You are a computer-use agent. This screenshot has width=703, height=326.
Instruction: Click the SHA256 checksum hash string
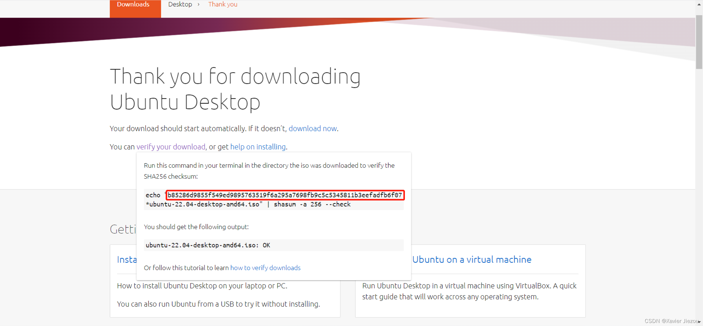[285, 195]
